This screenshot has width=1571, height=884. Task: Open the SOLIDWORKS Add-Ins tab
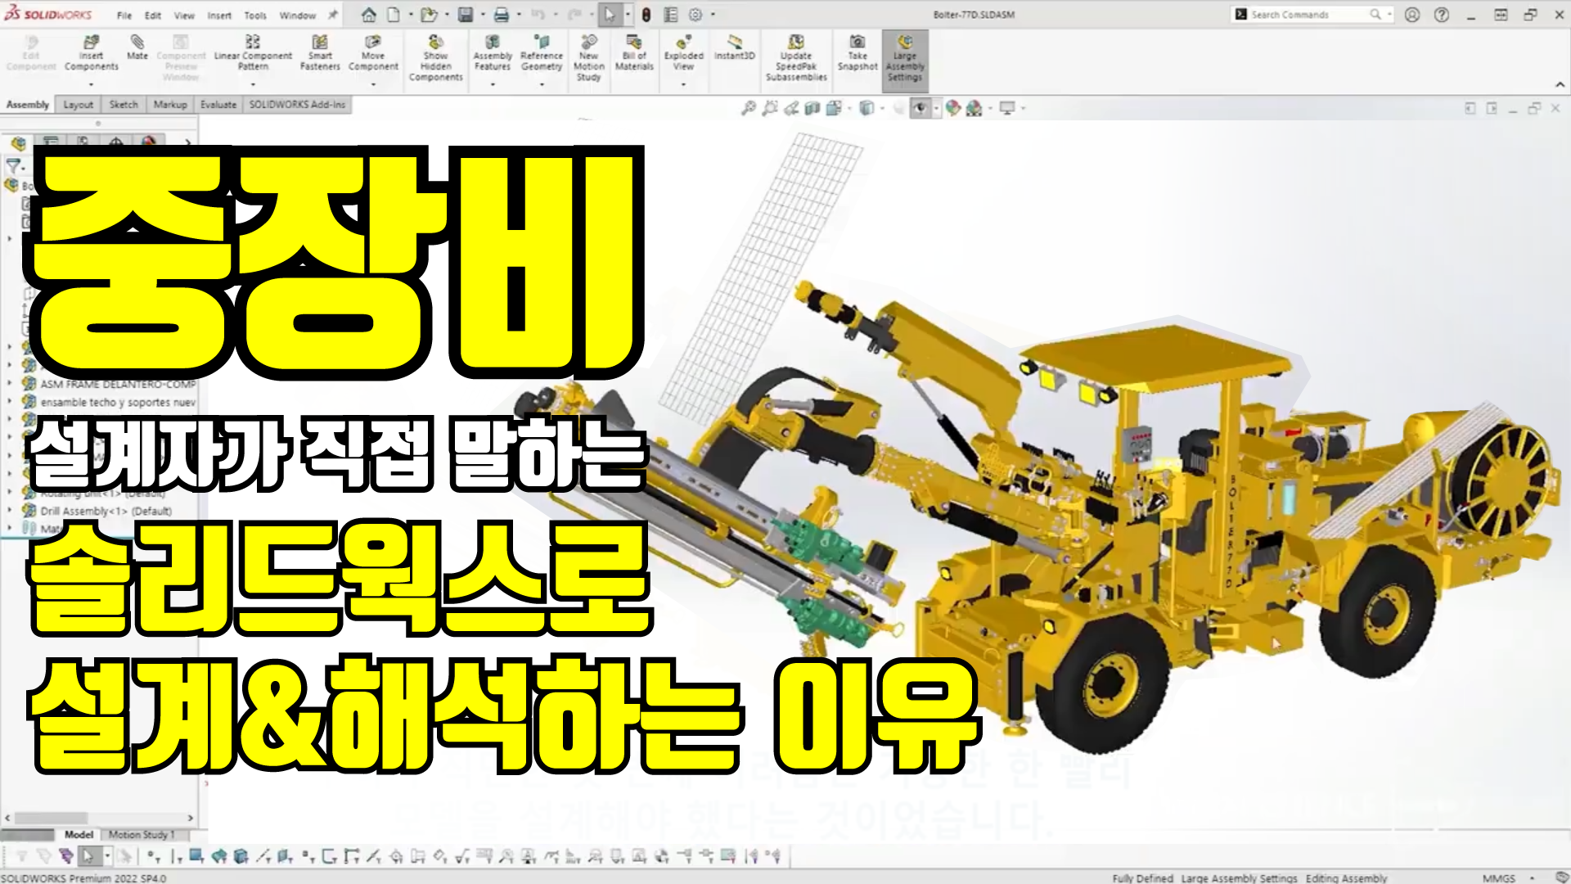tap(297, 105)
